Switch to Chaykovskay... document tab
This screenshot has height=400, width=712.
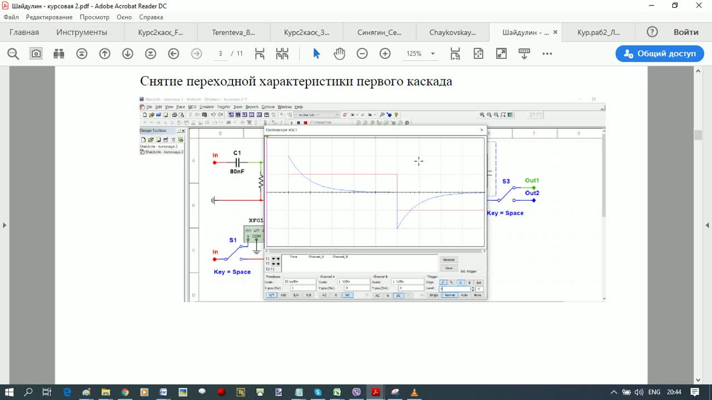[x=453, y=32]
